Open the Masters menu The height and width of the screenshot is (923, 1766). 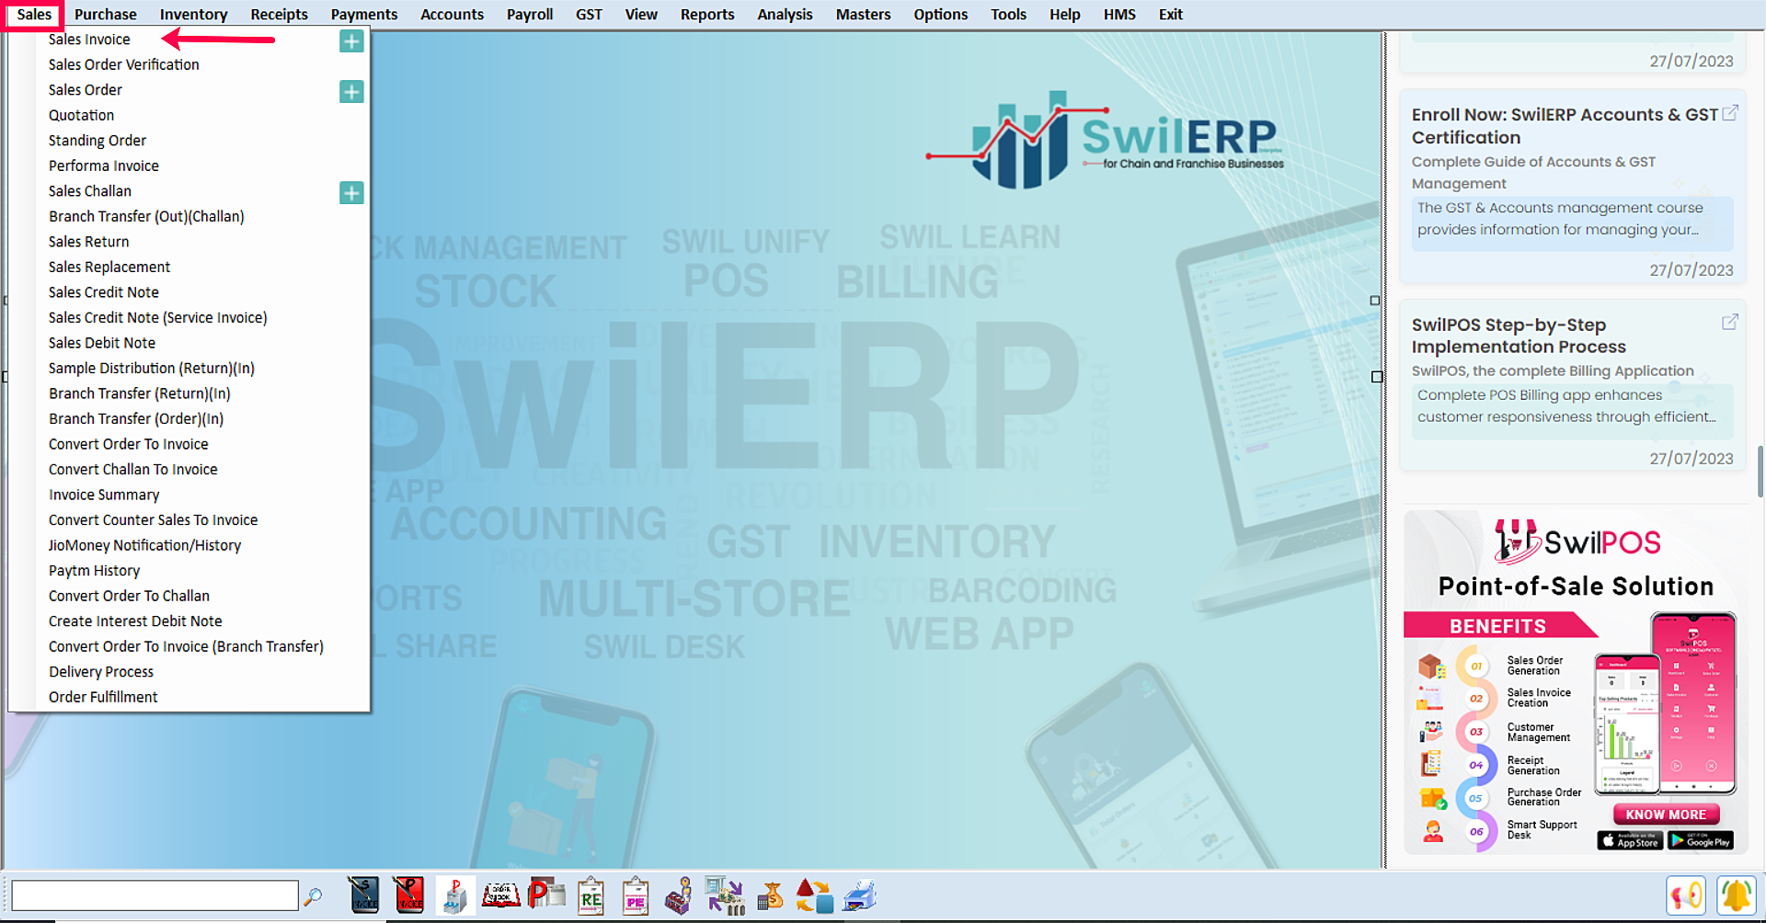click(x=863, y=15)
